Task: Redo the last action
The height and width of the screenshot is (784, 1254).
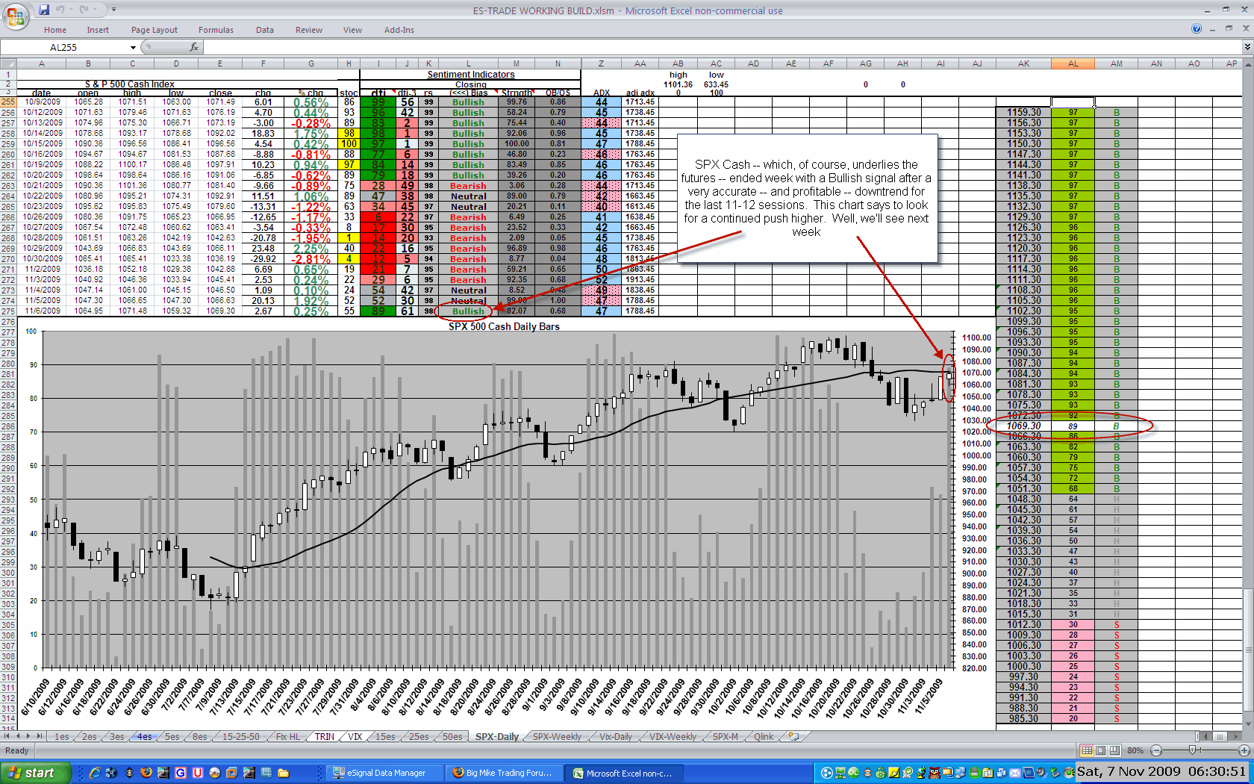Action: 84,10
